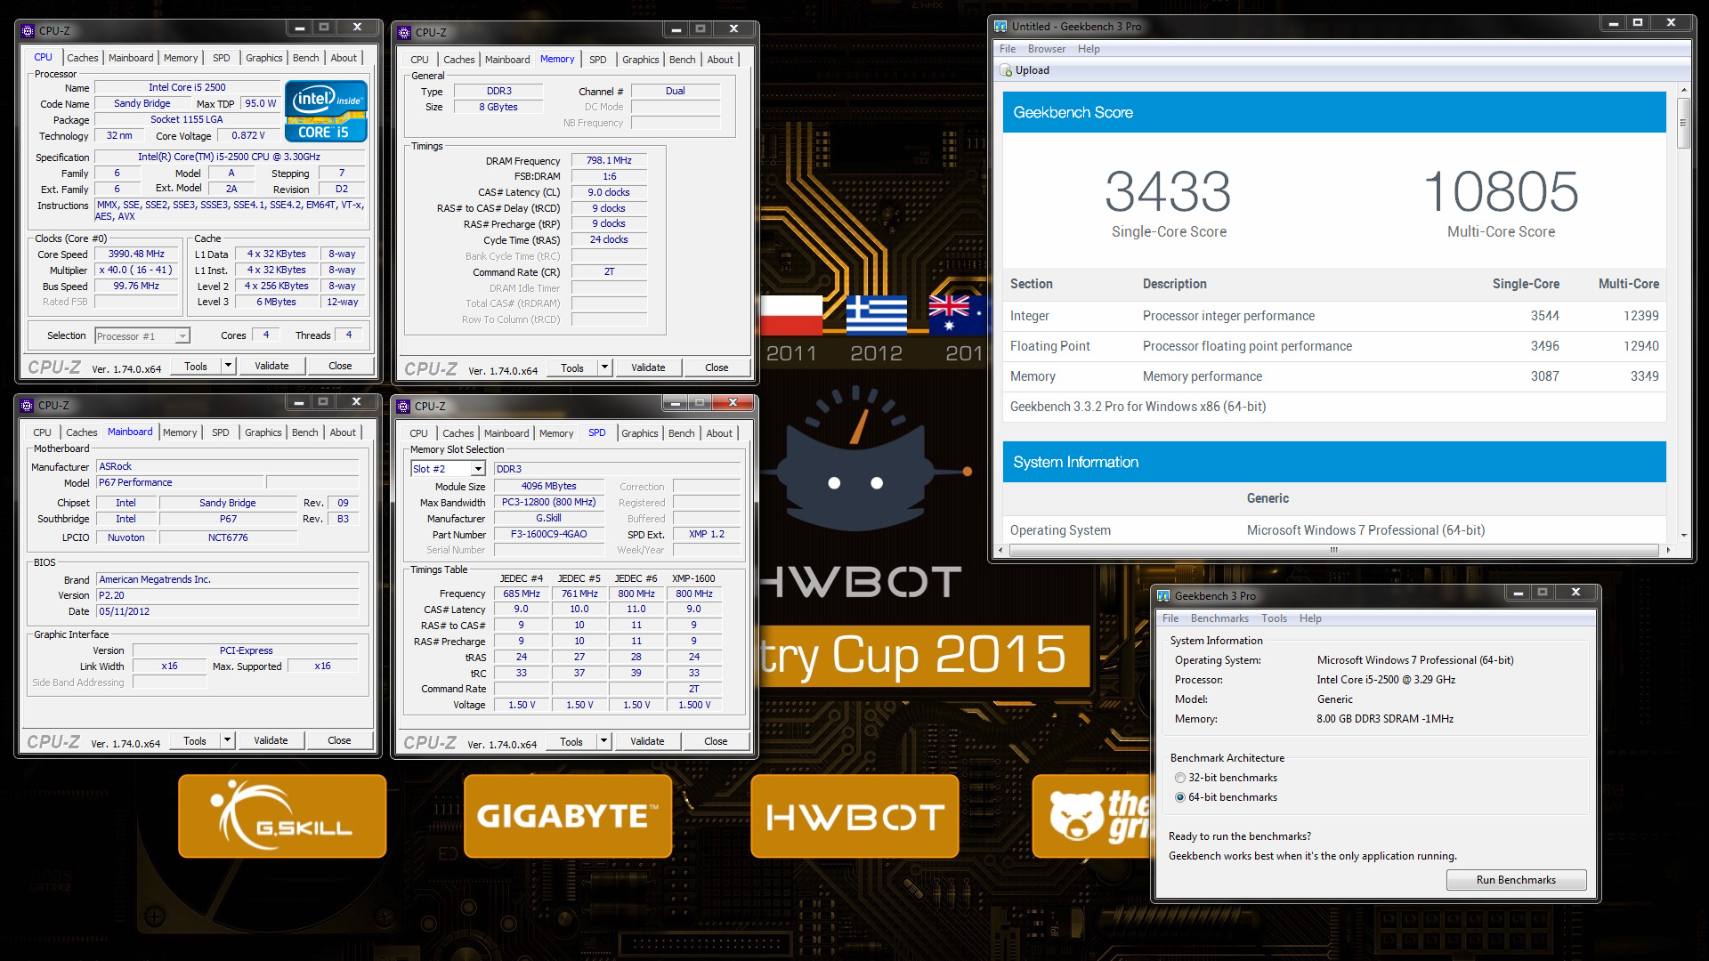This screenshot has width=1709, height=961.
Task: Click the horizontal scrollbar of the Geekbench results
Action: click(1333, 550)
